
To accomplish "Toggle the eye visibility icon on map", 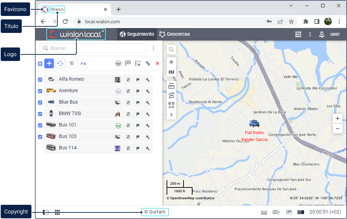I will pyautogui.click(x=171, y=62).
